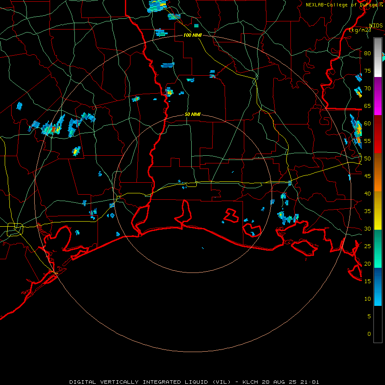Click the 65 value on the legend

(x=367, y=106)
